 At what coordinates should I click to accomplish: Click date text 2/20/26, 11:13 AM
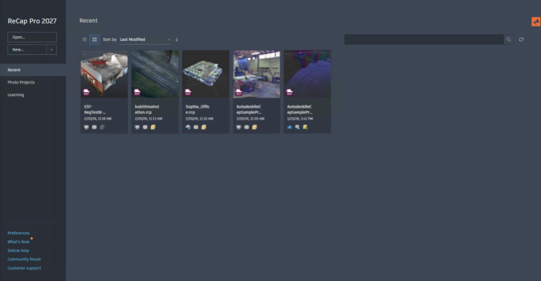(148, 119)
